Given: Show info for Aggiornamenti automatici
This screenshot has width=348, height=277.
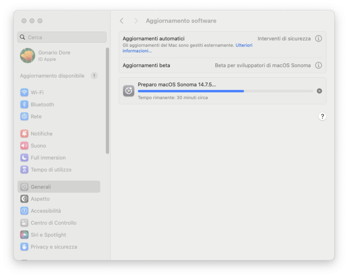Looking at the screenshot, I should coord(318,39).
